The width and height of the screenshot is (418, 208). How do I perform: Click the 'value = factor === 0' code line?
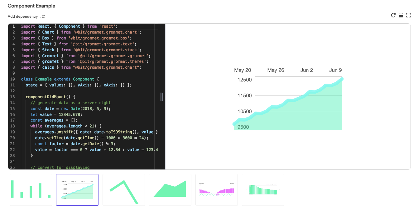(x=97, y=150)
